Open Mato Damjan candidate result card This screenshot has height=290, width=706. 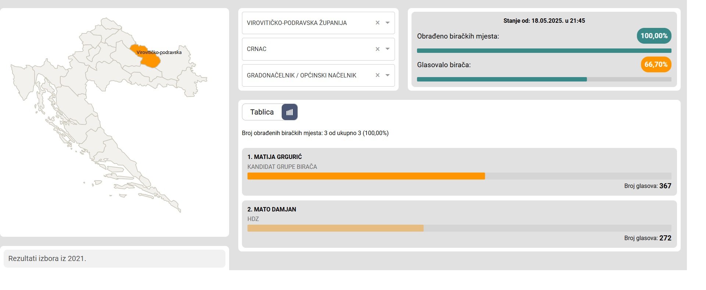(459, 224)
